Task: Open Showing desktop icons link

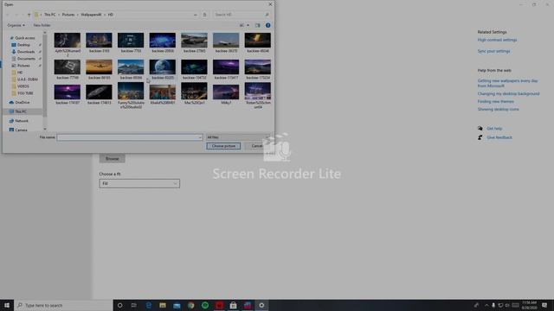Action: point(498,110)
